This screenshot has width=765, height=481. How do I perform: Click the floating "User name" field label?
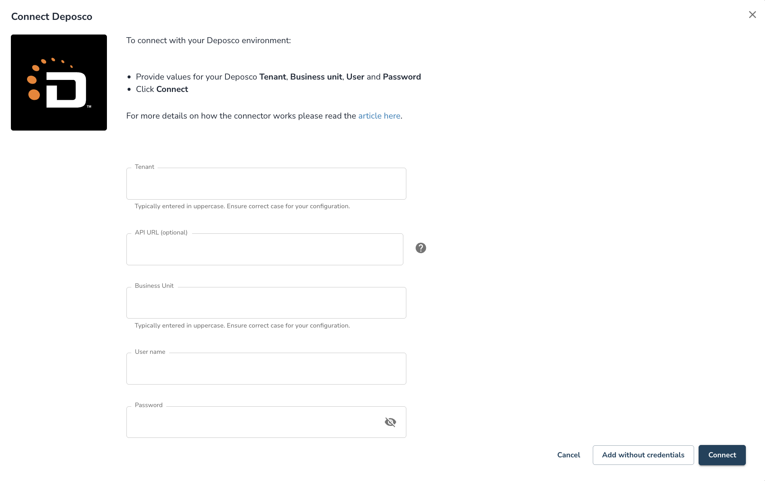(x=150, y=352)
